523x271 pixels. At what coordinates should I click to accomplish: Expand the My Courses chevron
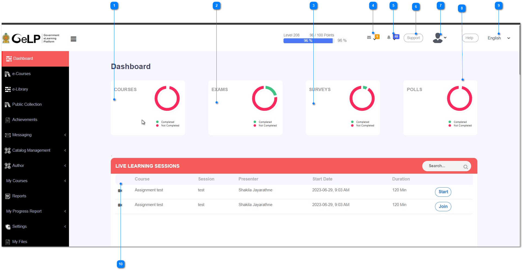pos(65,181)
